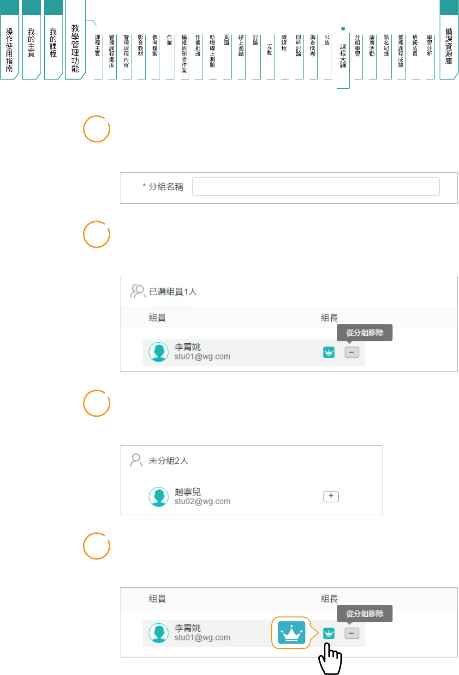Select the 教學管理功能 tab
Screen dimensions: 459x675
[x=75, y=49]
